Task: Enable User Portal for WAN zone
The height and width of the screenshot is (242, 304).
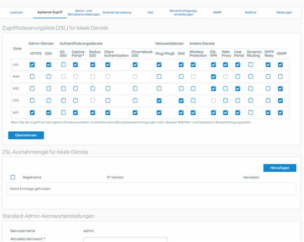Action: coord(238,77)
